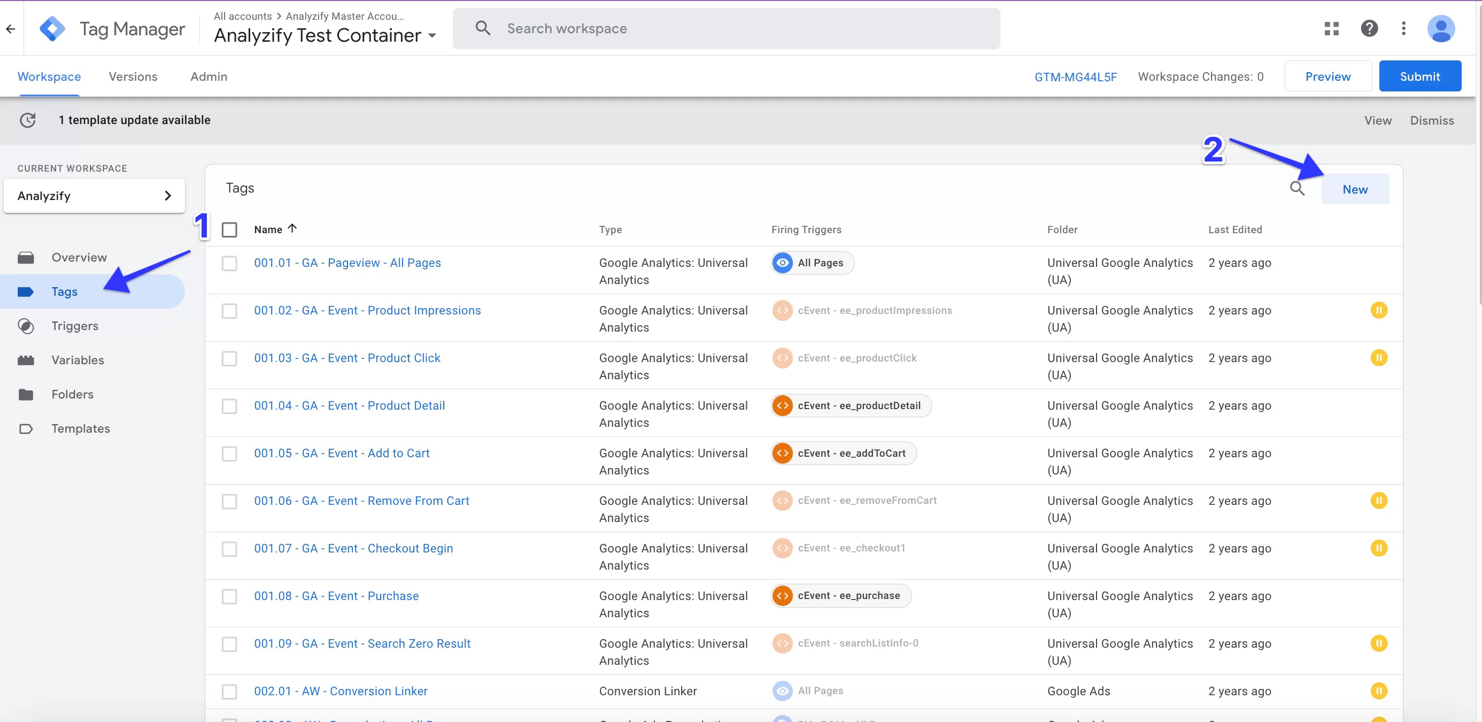Image resolution: width=1482 pixels, height=722 pixels.
Task: Click Workspace Changes: 0 text
Action: click(x=1201, y=77)
